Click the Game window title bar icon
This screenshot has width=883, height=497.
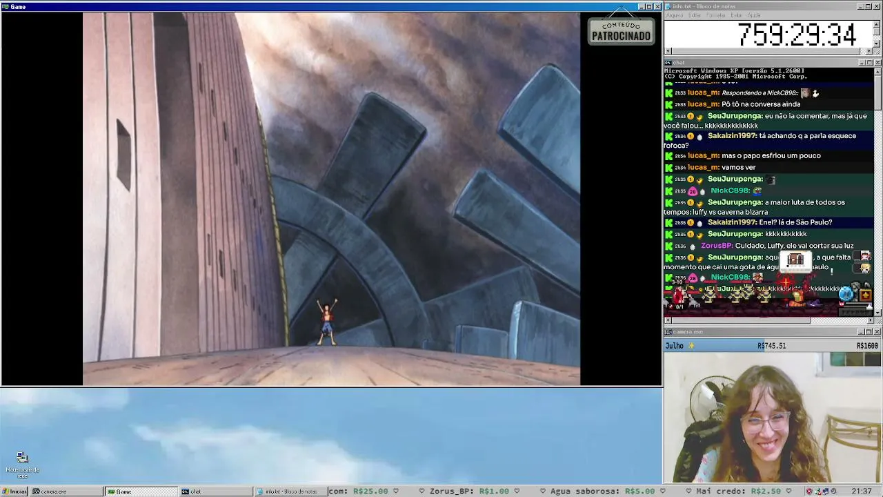(x=6, y=6)
